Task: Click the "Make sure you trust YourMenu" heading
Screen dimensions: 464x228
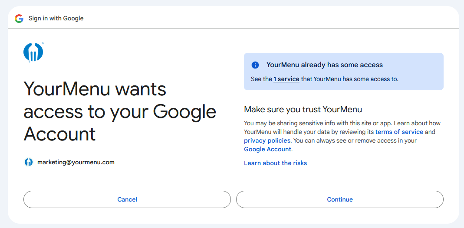Action: pyautogui.click(x=303, y=110)
